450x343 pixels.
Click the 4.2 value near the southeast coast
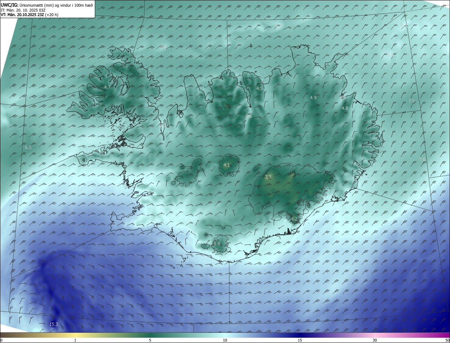point(294,219)
